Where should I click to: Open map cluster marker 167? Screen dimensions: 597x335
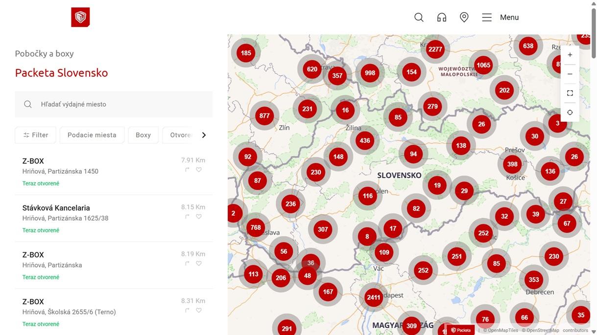[x=328, y=291]
